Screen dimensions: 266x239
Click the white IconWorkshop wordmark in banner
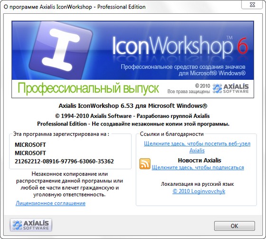coord(172,46)
